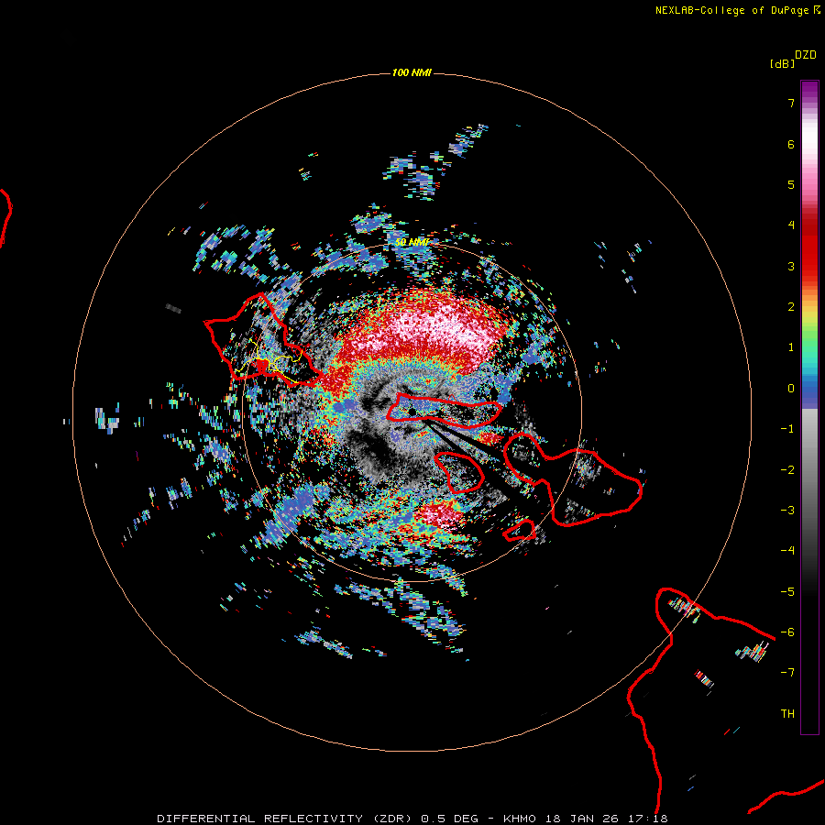Click the -7 value on the color scale
825x825 pixels.
tap(787, 673)
